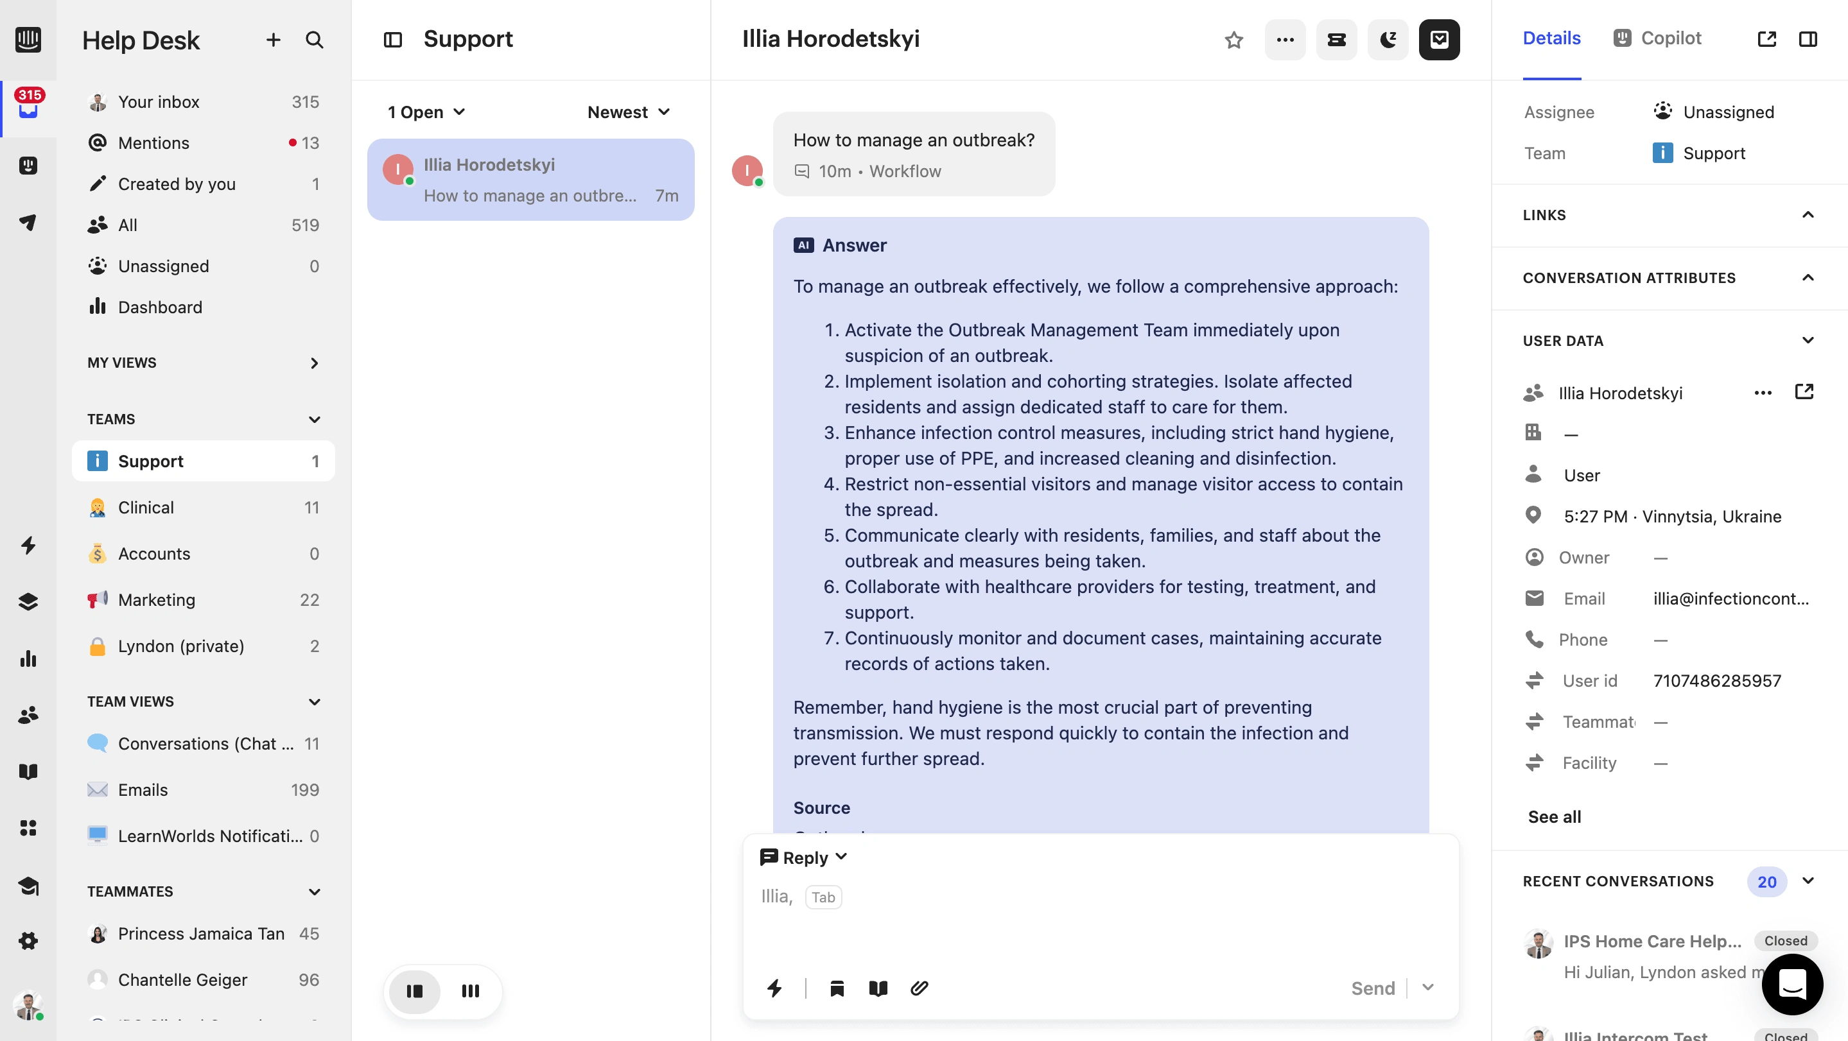Enable the trash delete message icon
1848x1041 pixels.
tap(838, 988)
